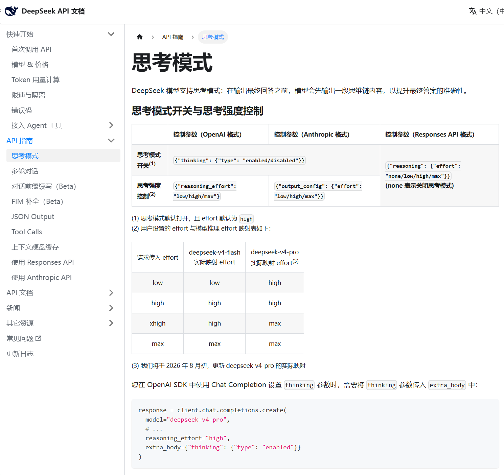Image resolution: width=504 pixels, height=475 pixels.
Task: Open the 错误码 sidebar item
Action: (x=22, y=110)
